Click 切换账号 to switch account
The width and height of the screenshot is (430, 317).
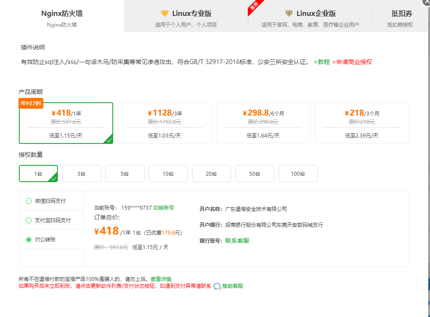164,208
